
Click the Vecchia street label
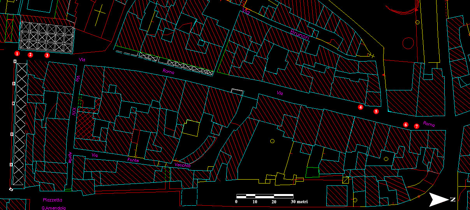click(x=183, y=165)
